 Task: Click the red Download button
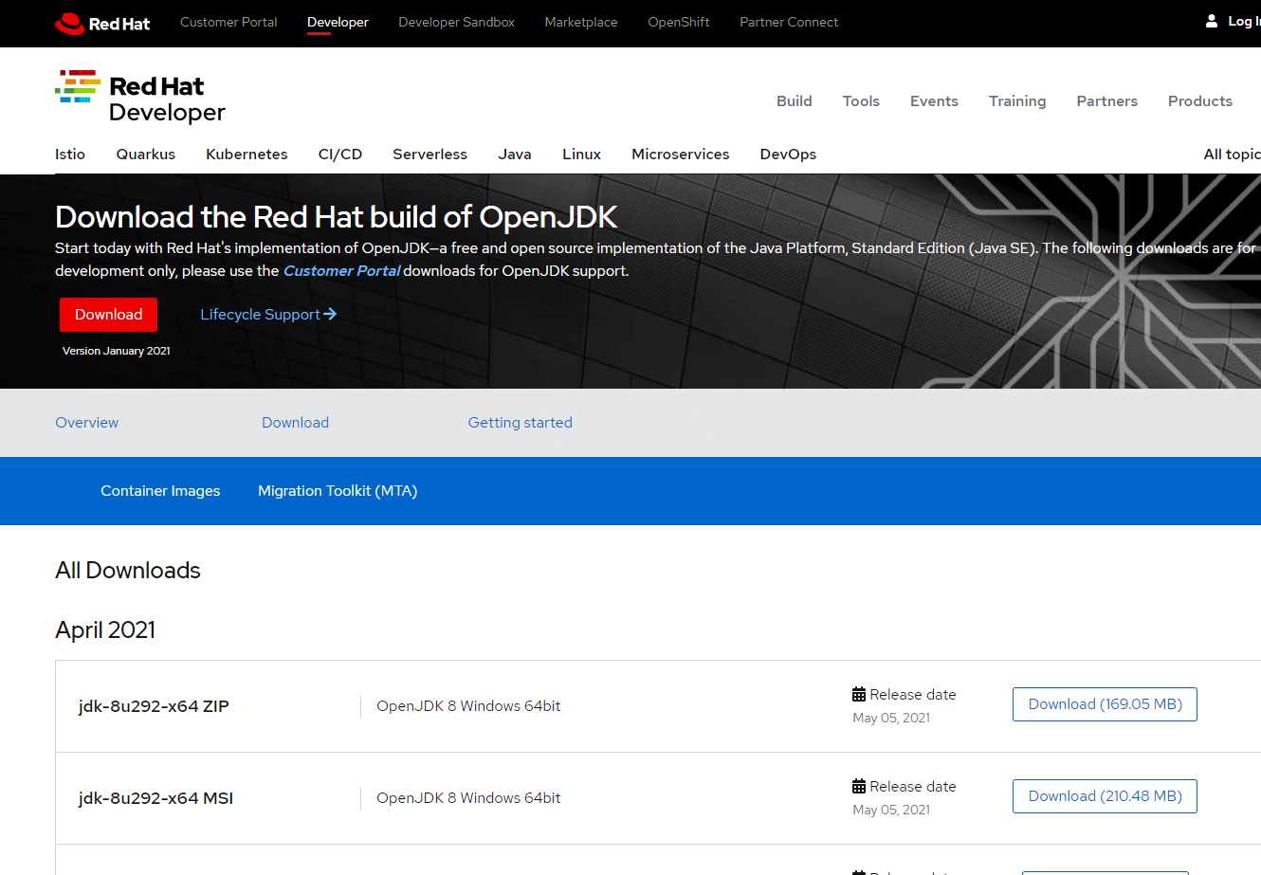108,315
